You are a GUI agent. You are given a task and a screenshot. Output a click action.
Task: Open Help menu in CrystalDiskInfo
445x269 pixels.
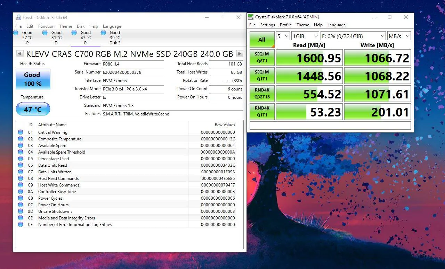(94, 26)
